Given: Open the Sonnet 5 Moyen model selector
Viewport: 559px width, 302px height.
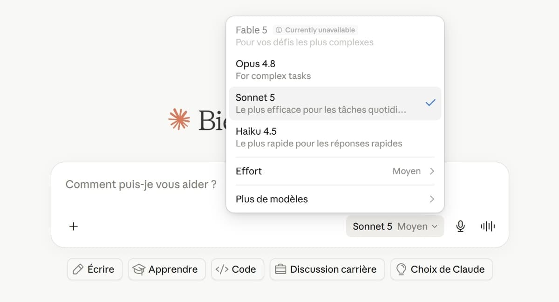Looking at the screenshot, I should 395,226.
